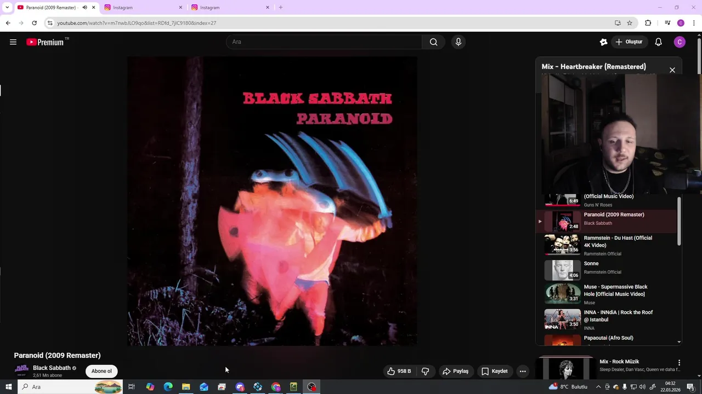The width and height of the screenshot is (702, 394).
Task: Mute the Paranoid tab via speaker icon
Action: (84, 8)
